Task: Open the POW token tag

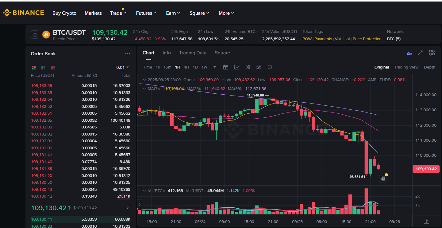Action: 307,39
